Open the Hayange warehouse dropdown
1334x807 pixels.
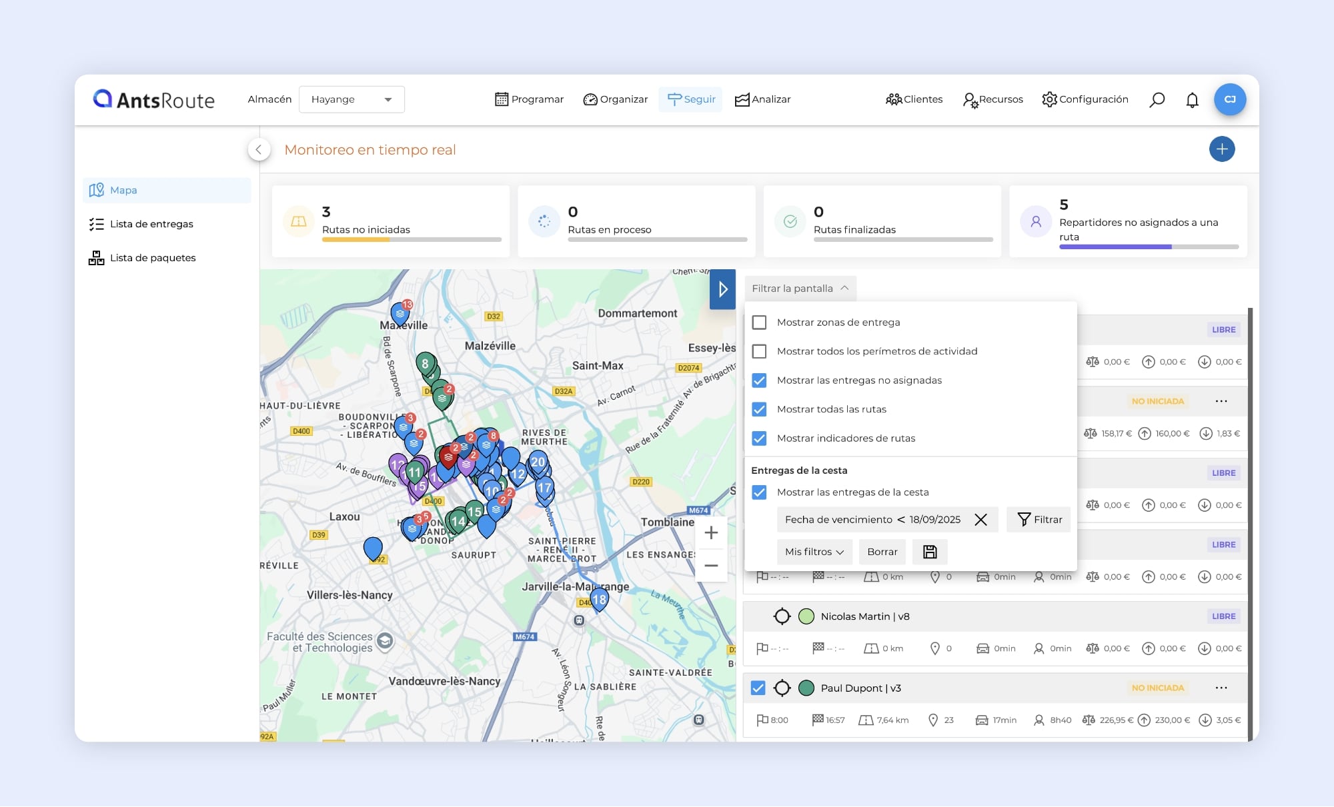[352, 99]
